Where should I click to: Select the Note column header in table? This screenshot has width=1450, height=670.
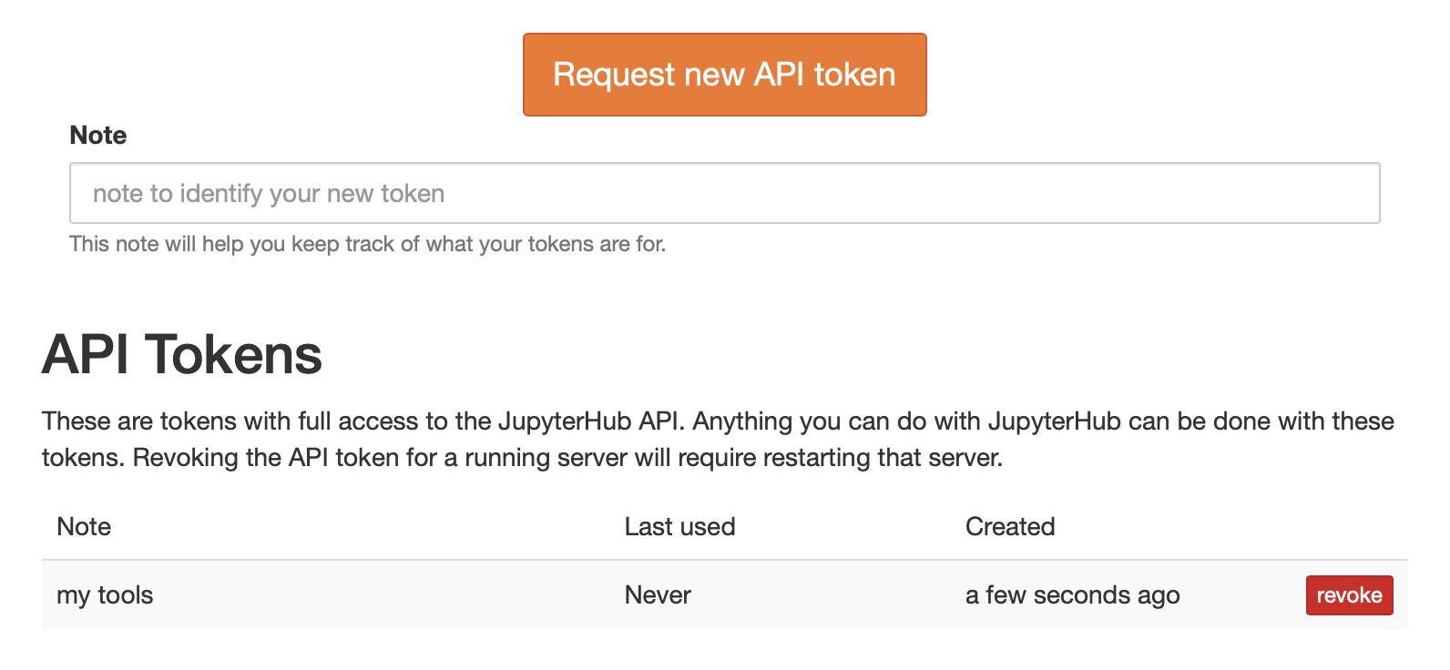(84, 527)
